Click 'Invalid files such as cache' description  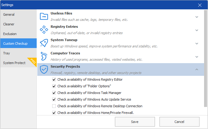89,20
